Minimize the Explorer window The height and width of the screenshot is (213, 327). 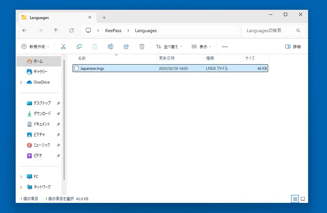(x=271, y=14)
